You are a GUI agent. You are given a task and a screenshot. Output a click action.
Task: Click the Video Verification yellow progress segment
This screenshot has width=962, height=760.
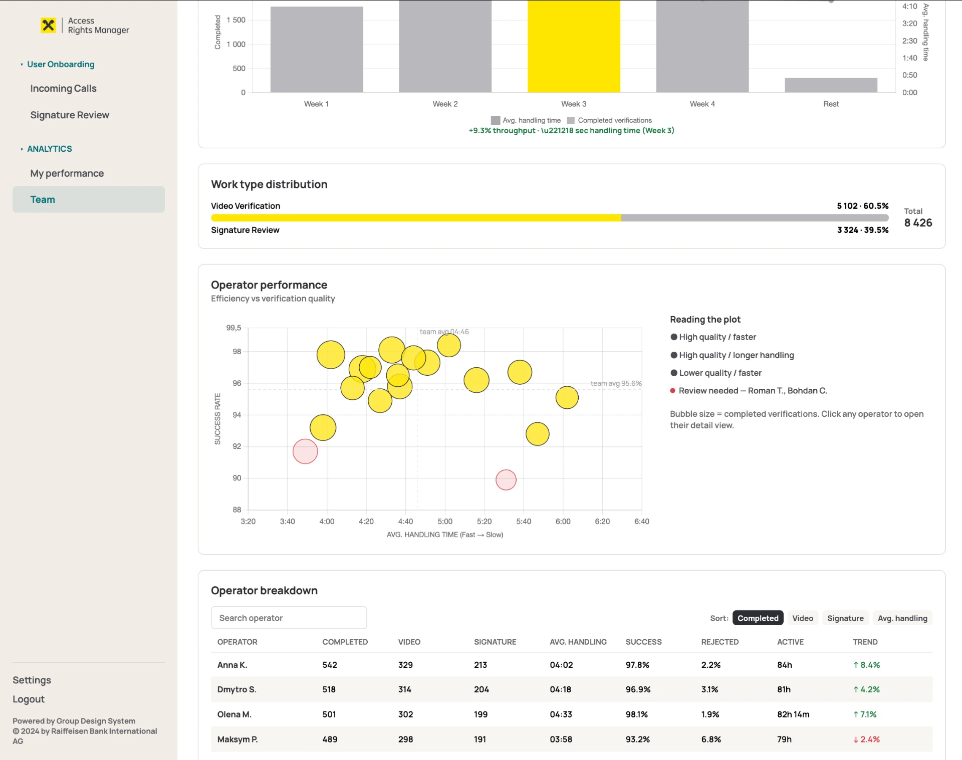(416, 218)
